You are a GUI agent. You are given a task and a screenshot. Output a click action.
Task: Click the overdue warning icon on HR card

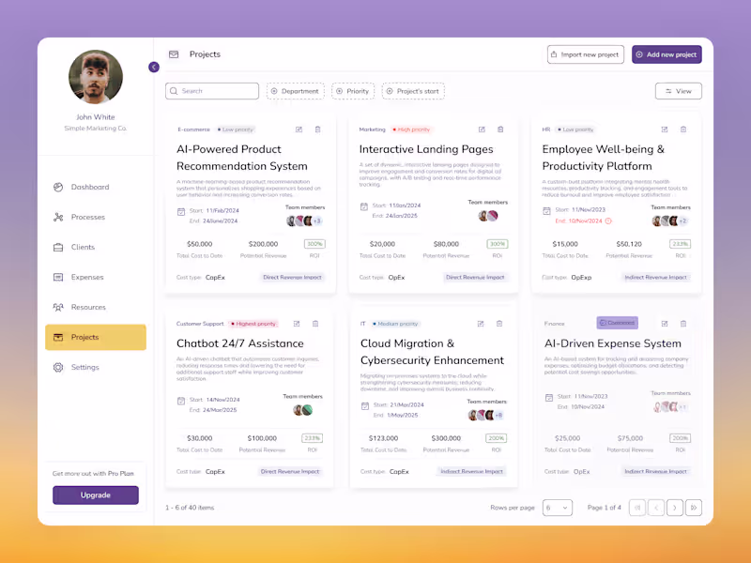coord(608,221)
